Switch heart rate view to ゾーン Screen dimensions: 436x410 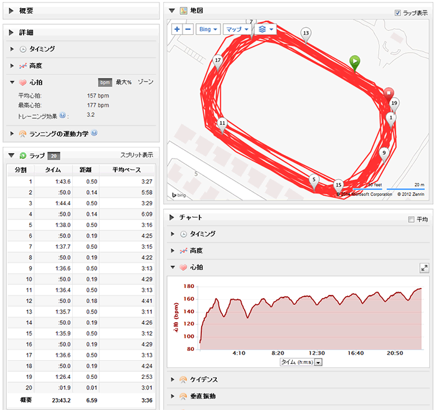coord(146,82)
